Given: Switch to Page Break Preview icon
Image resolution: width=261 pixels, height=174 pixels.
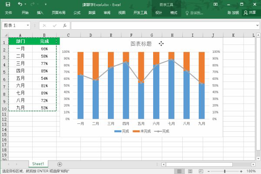Looking at the screenshot, I should pos(201,171).
